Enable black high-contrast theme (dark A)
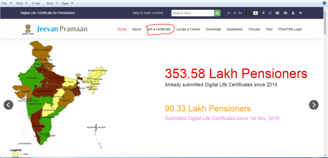 pos(248,13)
